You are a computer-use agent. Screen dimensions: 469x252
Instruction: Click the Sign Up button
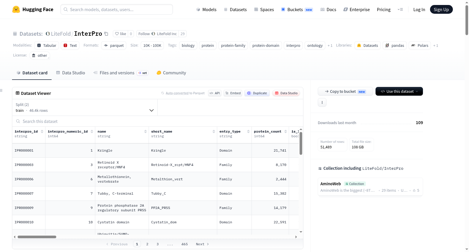click(441, 10)
